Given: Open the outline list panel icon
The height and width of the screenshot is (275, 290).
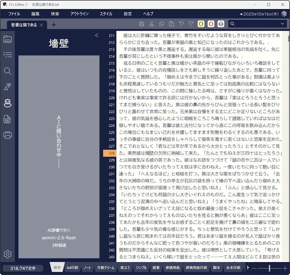Looking at the screenshot, I should click(7, 55).
